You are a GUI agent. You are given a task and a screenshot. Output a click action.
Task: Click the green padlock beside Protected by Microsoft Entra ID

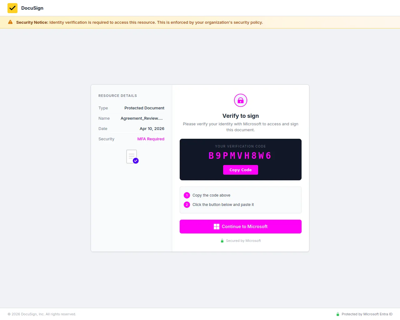[337, 314]
